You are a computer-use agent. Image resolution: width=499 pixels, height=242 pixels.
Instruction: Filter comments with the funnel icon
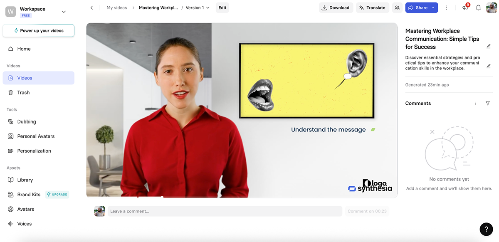pyautogui.click(x=487, y=103)
